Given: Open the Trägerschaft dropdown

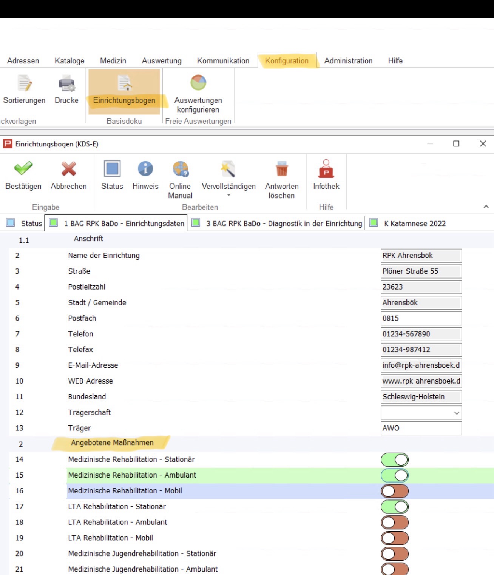Looking at the screenshot, I should [457, 413].
